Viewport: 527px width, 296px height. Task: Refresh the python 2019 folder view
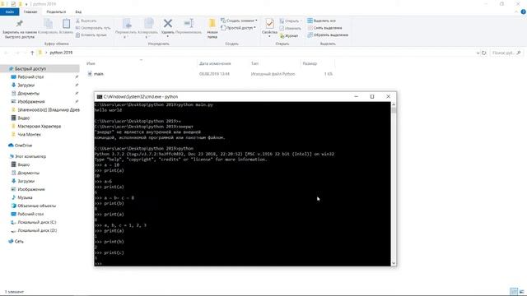484,53
